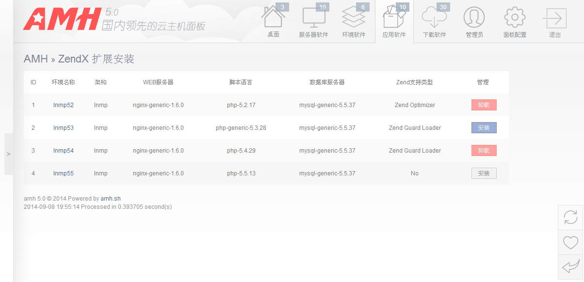584x282 pixels.
Task: Click 卸载 button for lnmp54
Action: [x=484, y=151]
